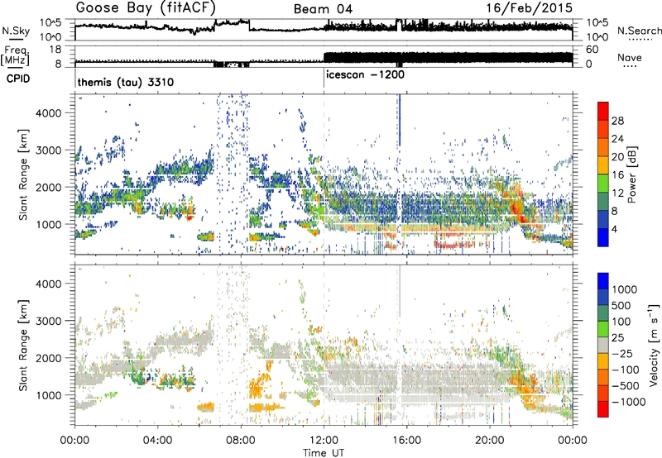This screenshot has height=458, width=662.
Task: Click the gray band of velocity colorbar
Action: pyautogui.click(x=603, y=345)
